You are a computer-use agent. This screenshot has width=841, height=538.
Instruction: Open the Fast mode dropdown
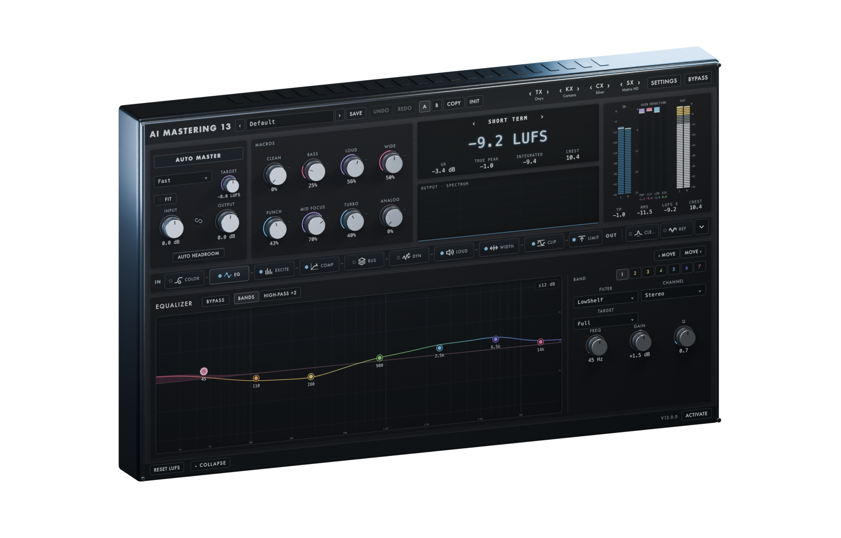pos(182,180)
